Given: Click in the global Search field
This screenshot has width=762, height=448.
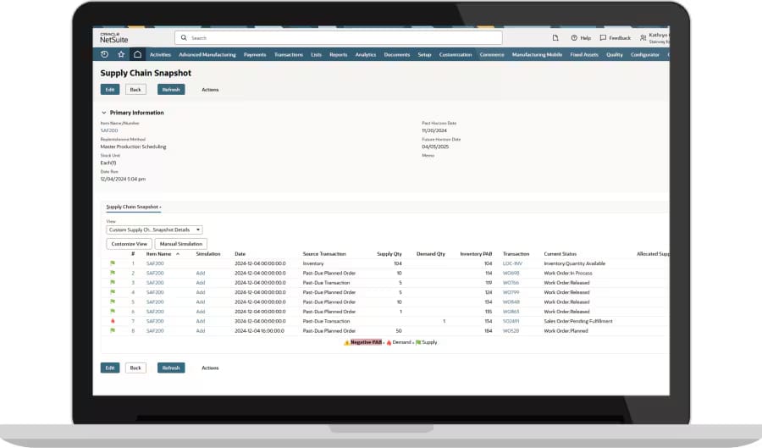Looking at the screenshot, I should pos(339,38).
